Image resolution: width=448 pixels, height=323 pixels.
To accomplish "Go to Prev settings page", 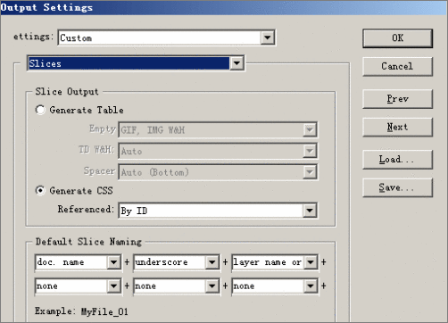I will [x=397, y=99].
